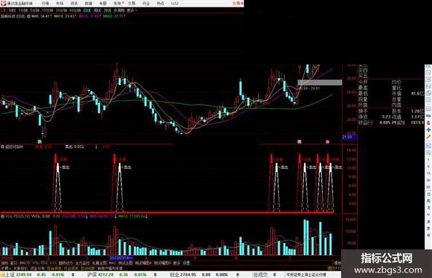Expand the VOL-TDX volume panel header
Viewport: 432px width, 278px height.
click(x=2, y=216)
